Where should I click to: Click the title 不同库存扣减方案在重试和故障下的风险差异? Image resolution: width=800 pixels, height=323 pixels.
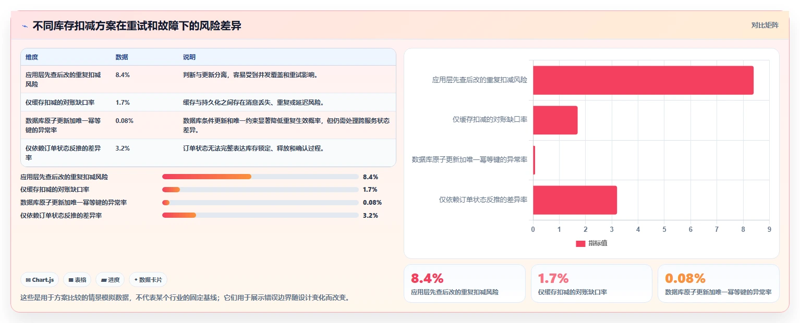pyautogui.click(x=137, y=26)
